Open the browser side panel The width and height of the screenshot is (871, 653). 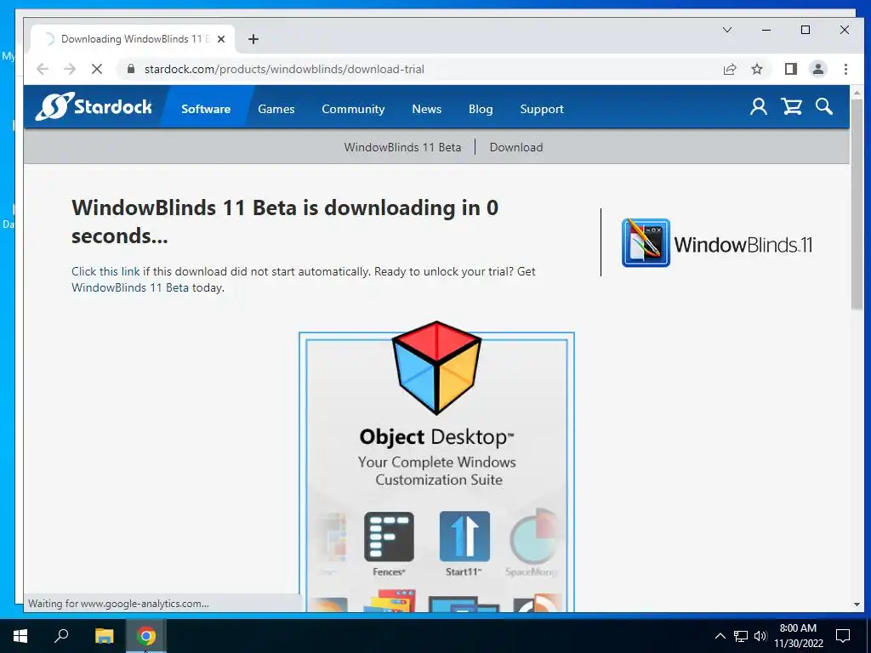[790, 69]
